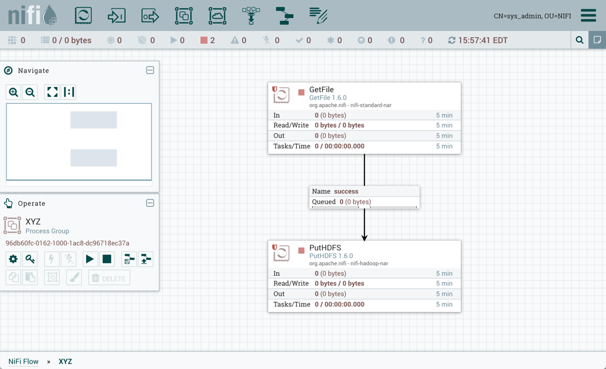The width and height of the screenshot is (606, 369).
Task: Click the Remote Process Group icon
Action: (217, 15)
